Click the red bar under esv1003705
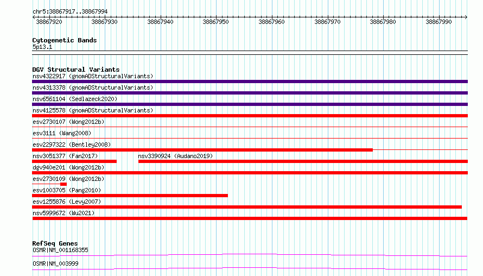The height and width of the screenshot is (276, 483). [130, 196]
